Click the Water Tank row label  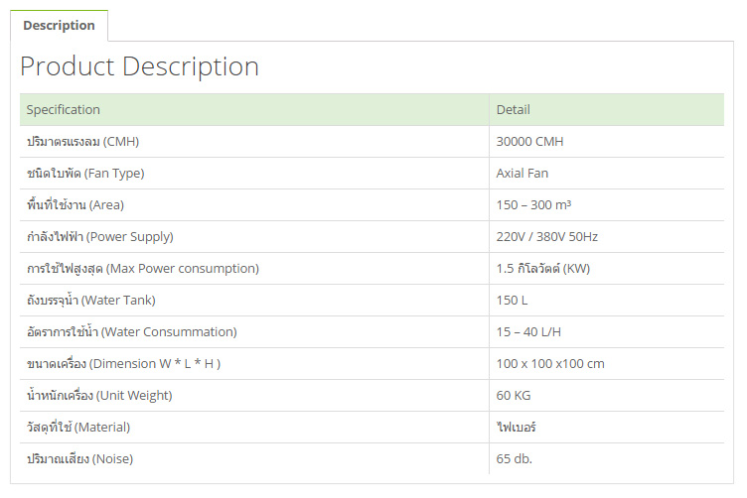(91, 301)
